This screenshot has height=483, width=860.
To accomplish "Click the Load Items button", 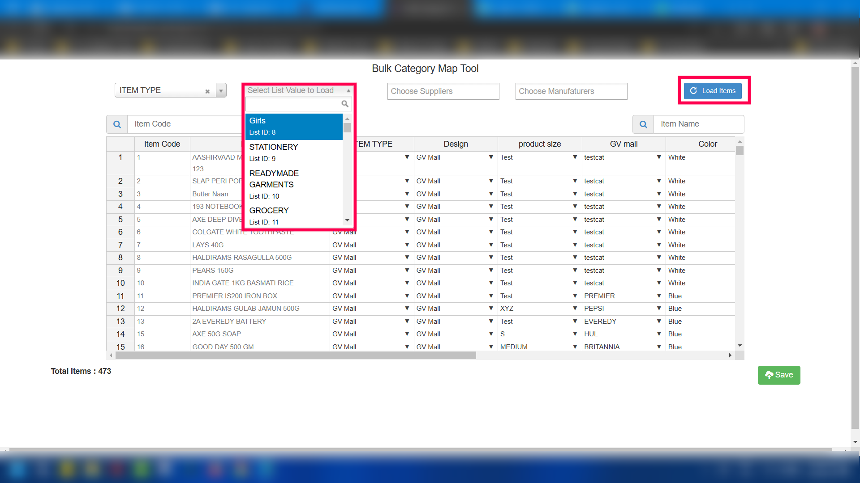I will 712,91.
